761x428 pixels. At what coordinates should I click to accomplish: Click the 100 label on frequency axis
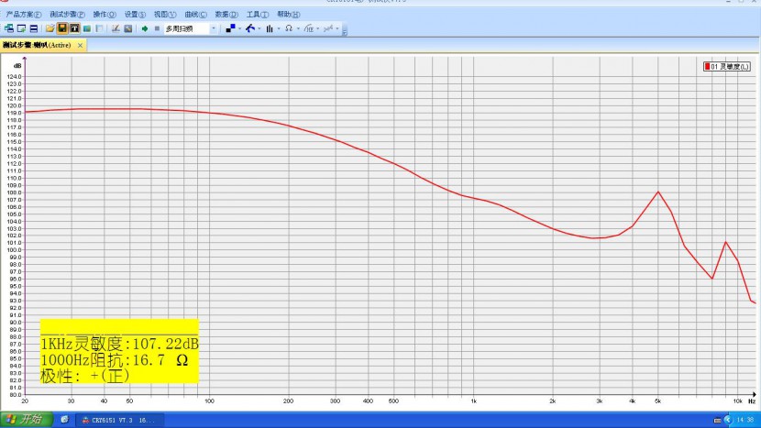(x=209, y=401)
